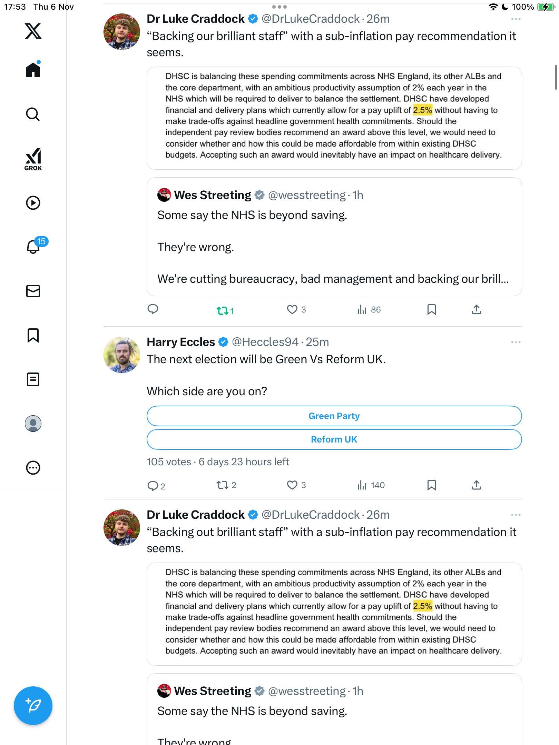Open Grok from the sidebar
559x745 pixels.
coord(33,159)
